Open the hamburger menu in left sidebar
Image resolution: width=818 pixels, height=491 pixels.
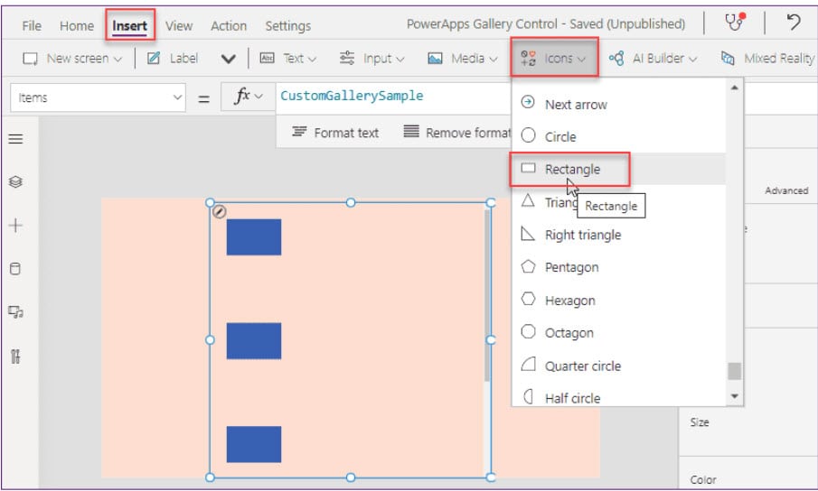[15, 139]
